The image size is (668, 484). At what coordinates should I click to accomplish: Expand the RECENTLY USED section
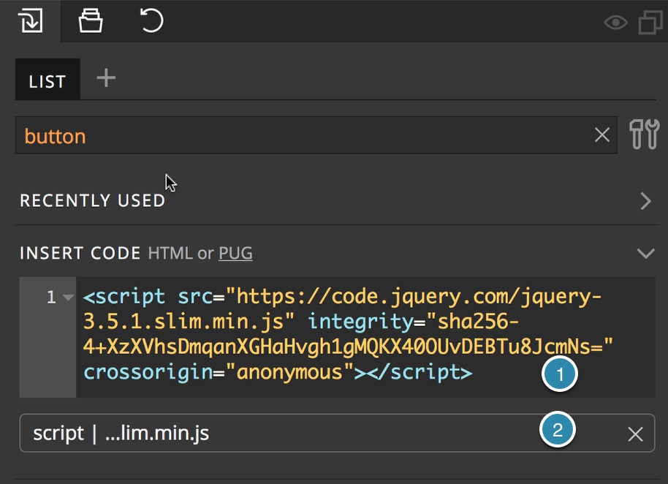coord(644,200)
